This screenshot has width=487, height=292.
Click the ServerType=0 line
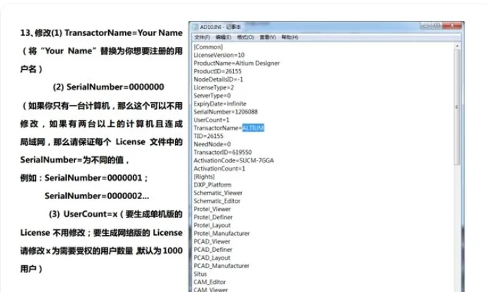click(212, 96)
